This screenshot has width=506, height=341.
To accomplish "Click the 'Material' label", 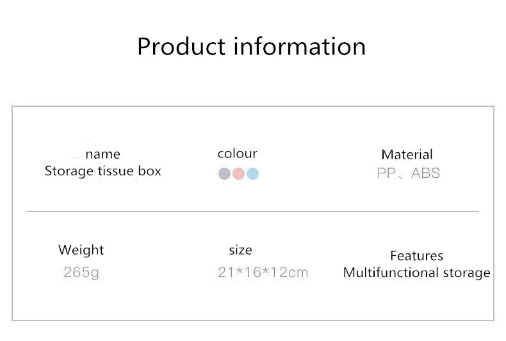I will click(x=407, y=154).
